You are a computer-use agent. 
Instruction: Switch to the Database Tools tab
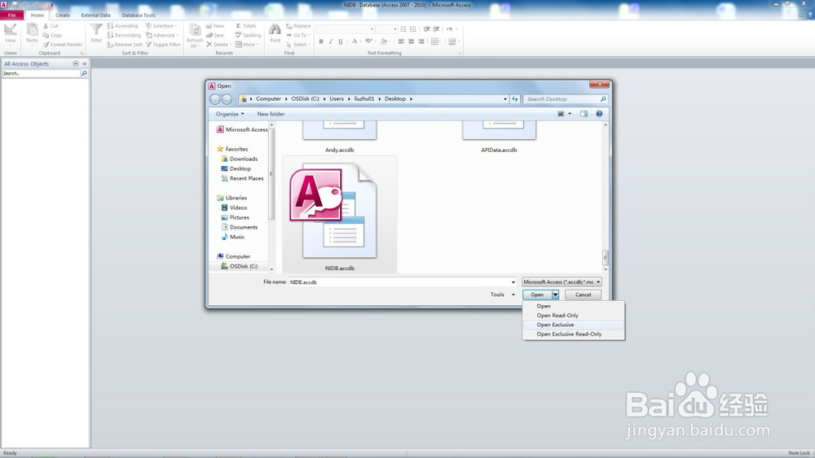coord(139,15)
